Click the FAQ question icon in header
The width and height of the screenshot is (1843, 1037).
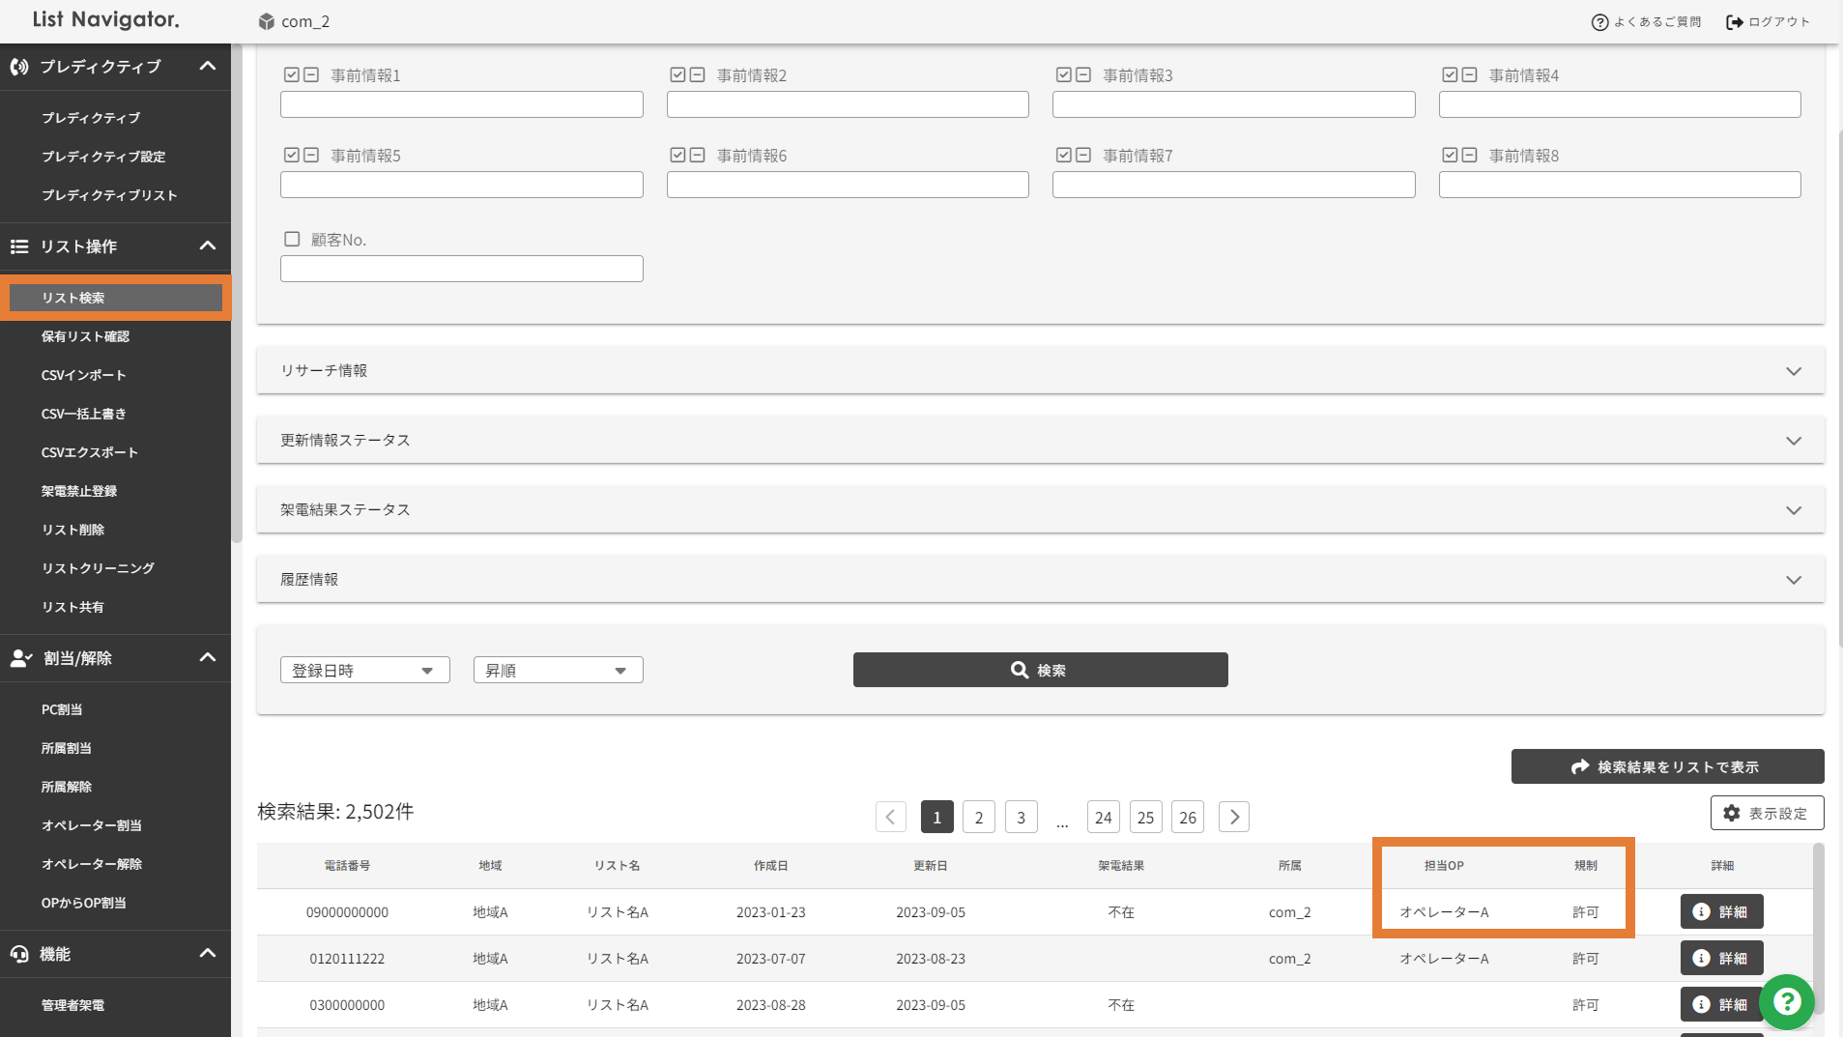pyautogui.click(x=1599, y=22)
